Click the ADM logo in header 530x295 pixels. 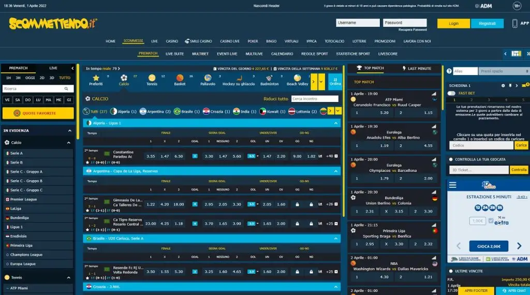[x=484, y=6]
